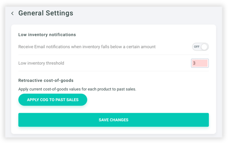228x143 pixels.
Task: Focus the Low inventory threshold field
Action: 200,63
